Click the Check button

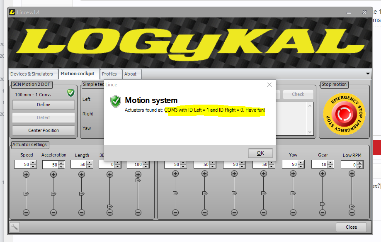(x=298, y=94)
